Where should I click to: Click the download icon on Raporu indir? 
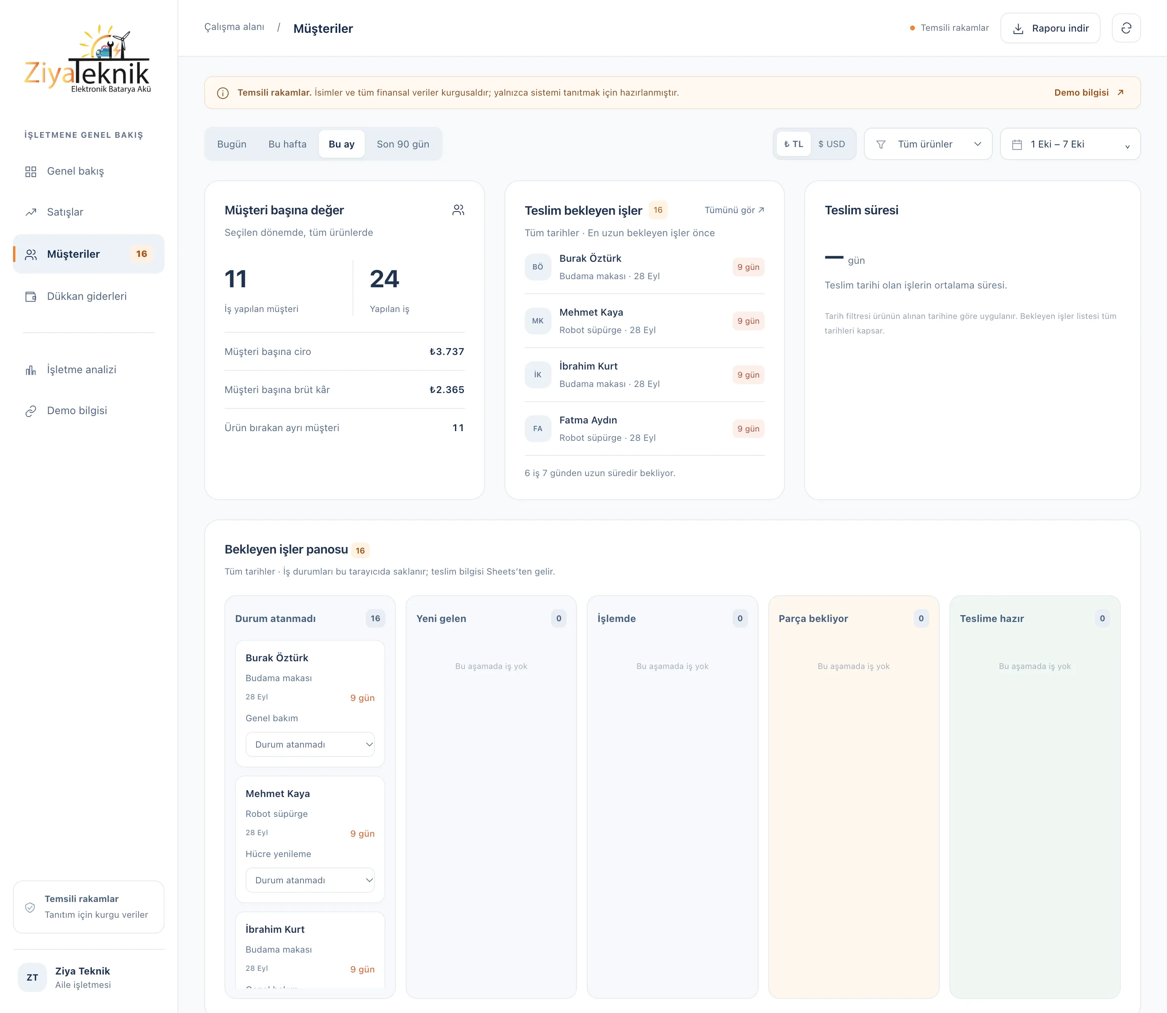(1018, 29)
